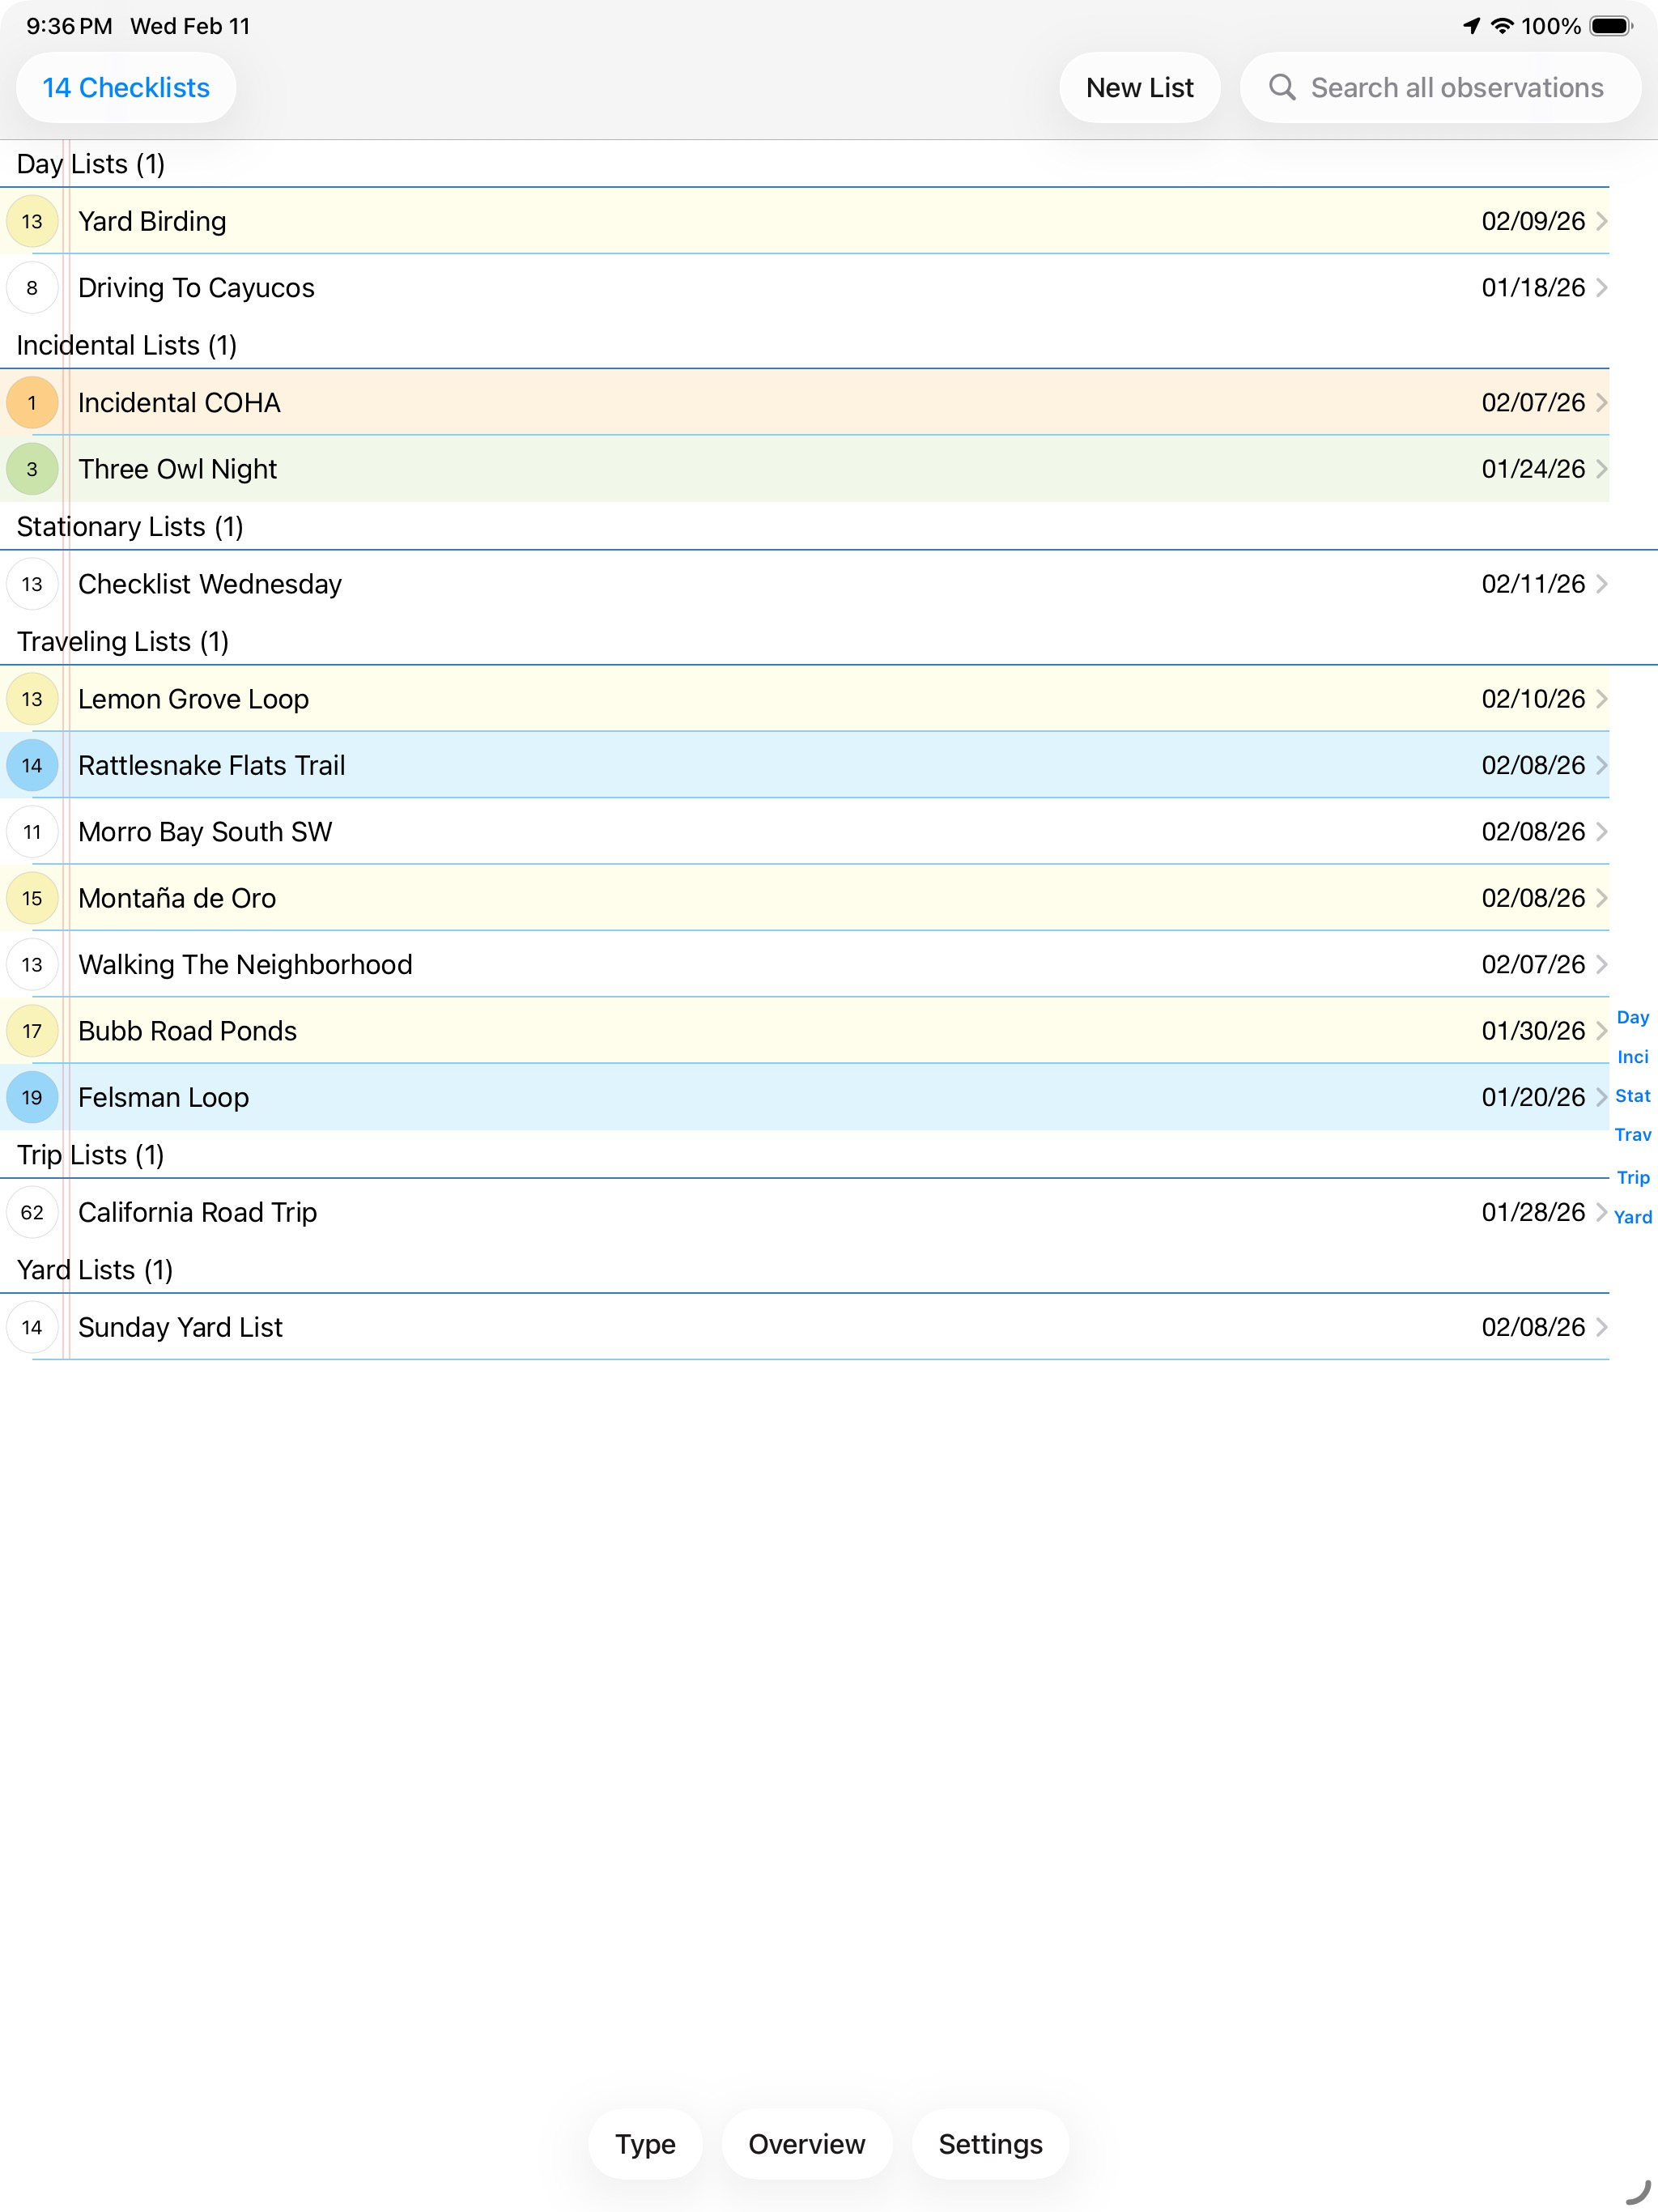
Task: Jump to Trav section in index
Action: (x=1633, y=1135)
